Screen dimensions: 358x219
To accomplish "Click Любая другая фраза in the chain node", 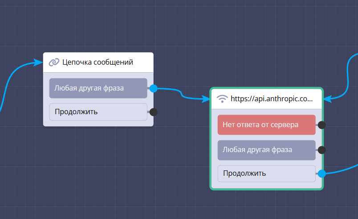I will pyautogui.click(x=98, y=88).
